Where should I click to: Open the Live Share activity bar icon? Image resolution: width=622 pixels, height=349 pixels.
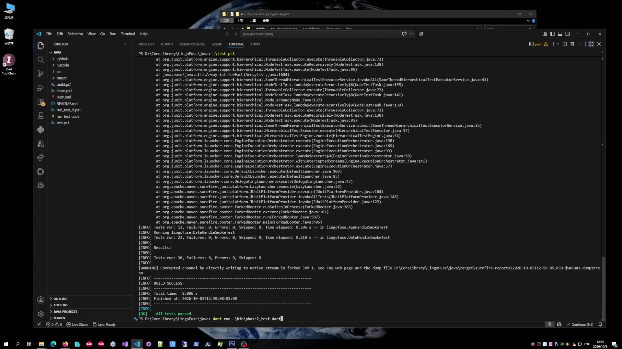pyautogui.click(x=40, y=158)
